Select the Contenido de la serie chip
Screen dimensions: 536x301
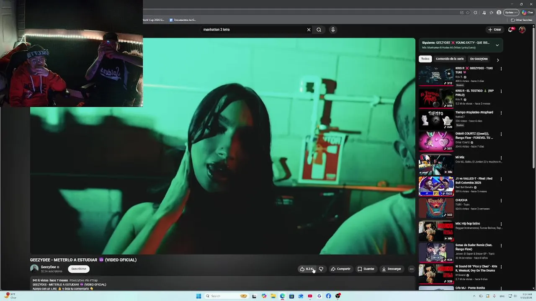click(450, 59)
